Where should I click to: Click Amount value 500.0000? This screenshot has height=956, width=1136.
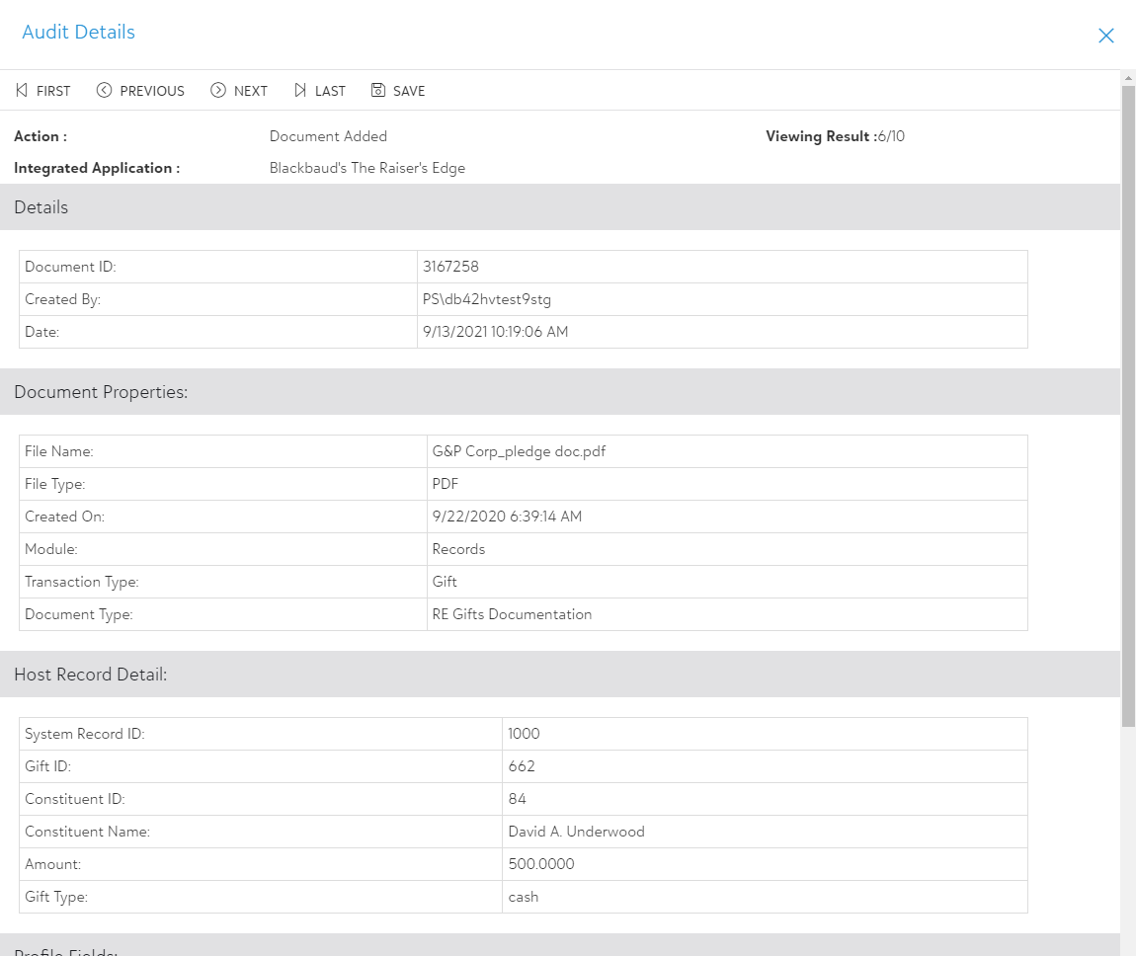tap(541, 864)
